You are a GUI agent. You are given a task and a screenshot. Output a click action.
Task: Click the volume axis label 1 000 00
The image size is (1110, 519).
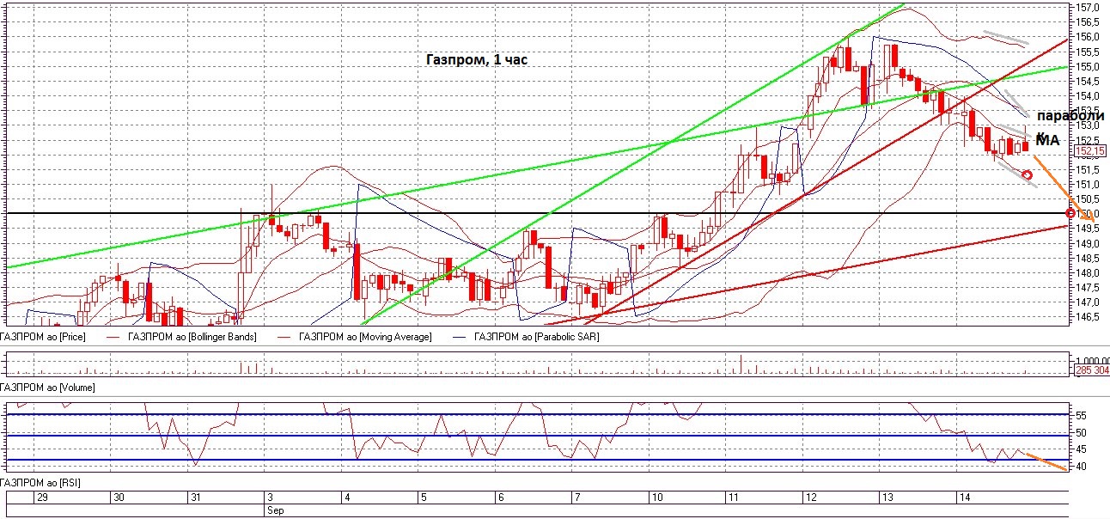click(x=1091, y=361)
